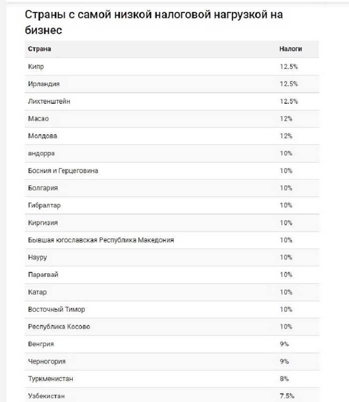Click the 'Налоги' column header
The width and height of the screenshot is (349, 402).
click(291, 49)
